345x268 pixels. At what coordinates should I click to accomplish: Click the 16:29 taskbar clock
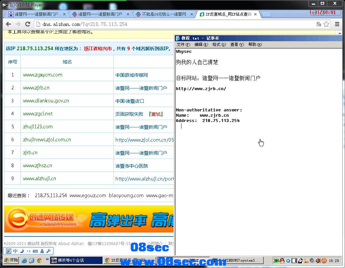334,261
